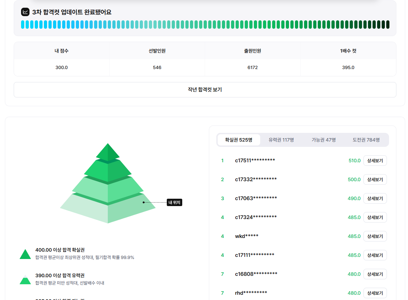Click the 390.00 이상 합격 유력권 triangle icon
408x300 pixels.
[25, 279]
